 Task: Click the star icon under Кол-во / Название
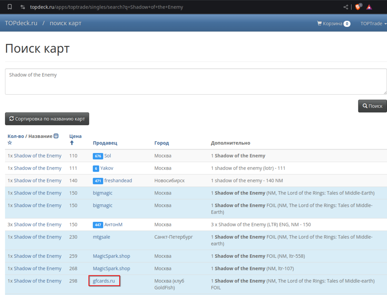pos(10,143)
